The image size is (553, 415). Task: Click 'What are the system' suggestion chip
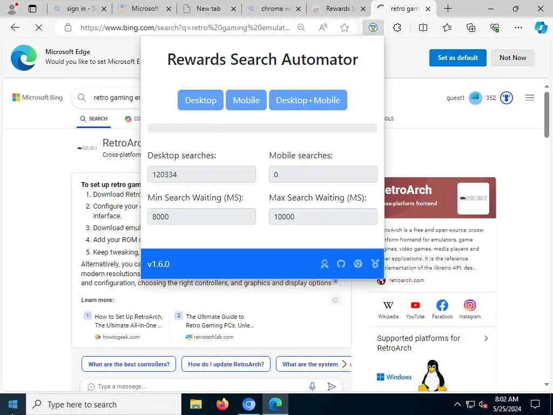(x=309, y=364)
